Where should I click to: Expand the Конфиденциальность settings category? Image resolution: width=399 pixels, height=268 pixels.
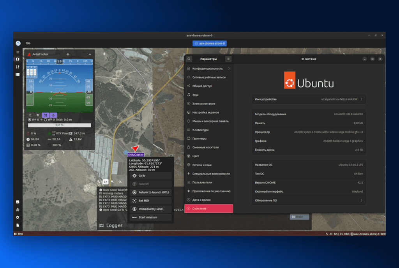[x=208, y=68]
